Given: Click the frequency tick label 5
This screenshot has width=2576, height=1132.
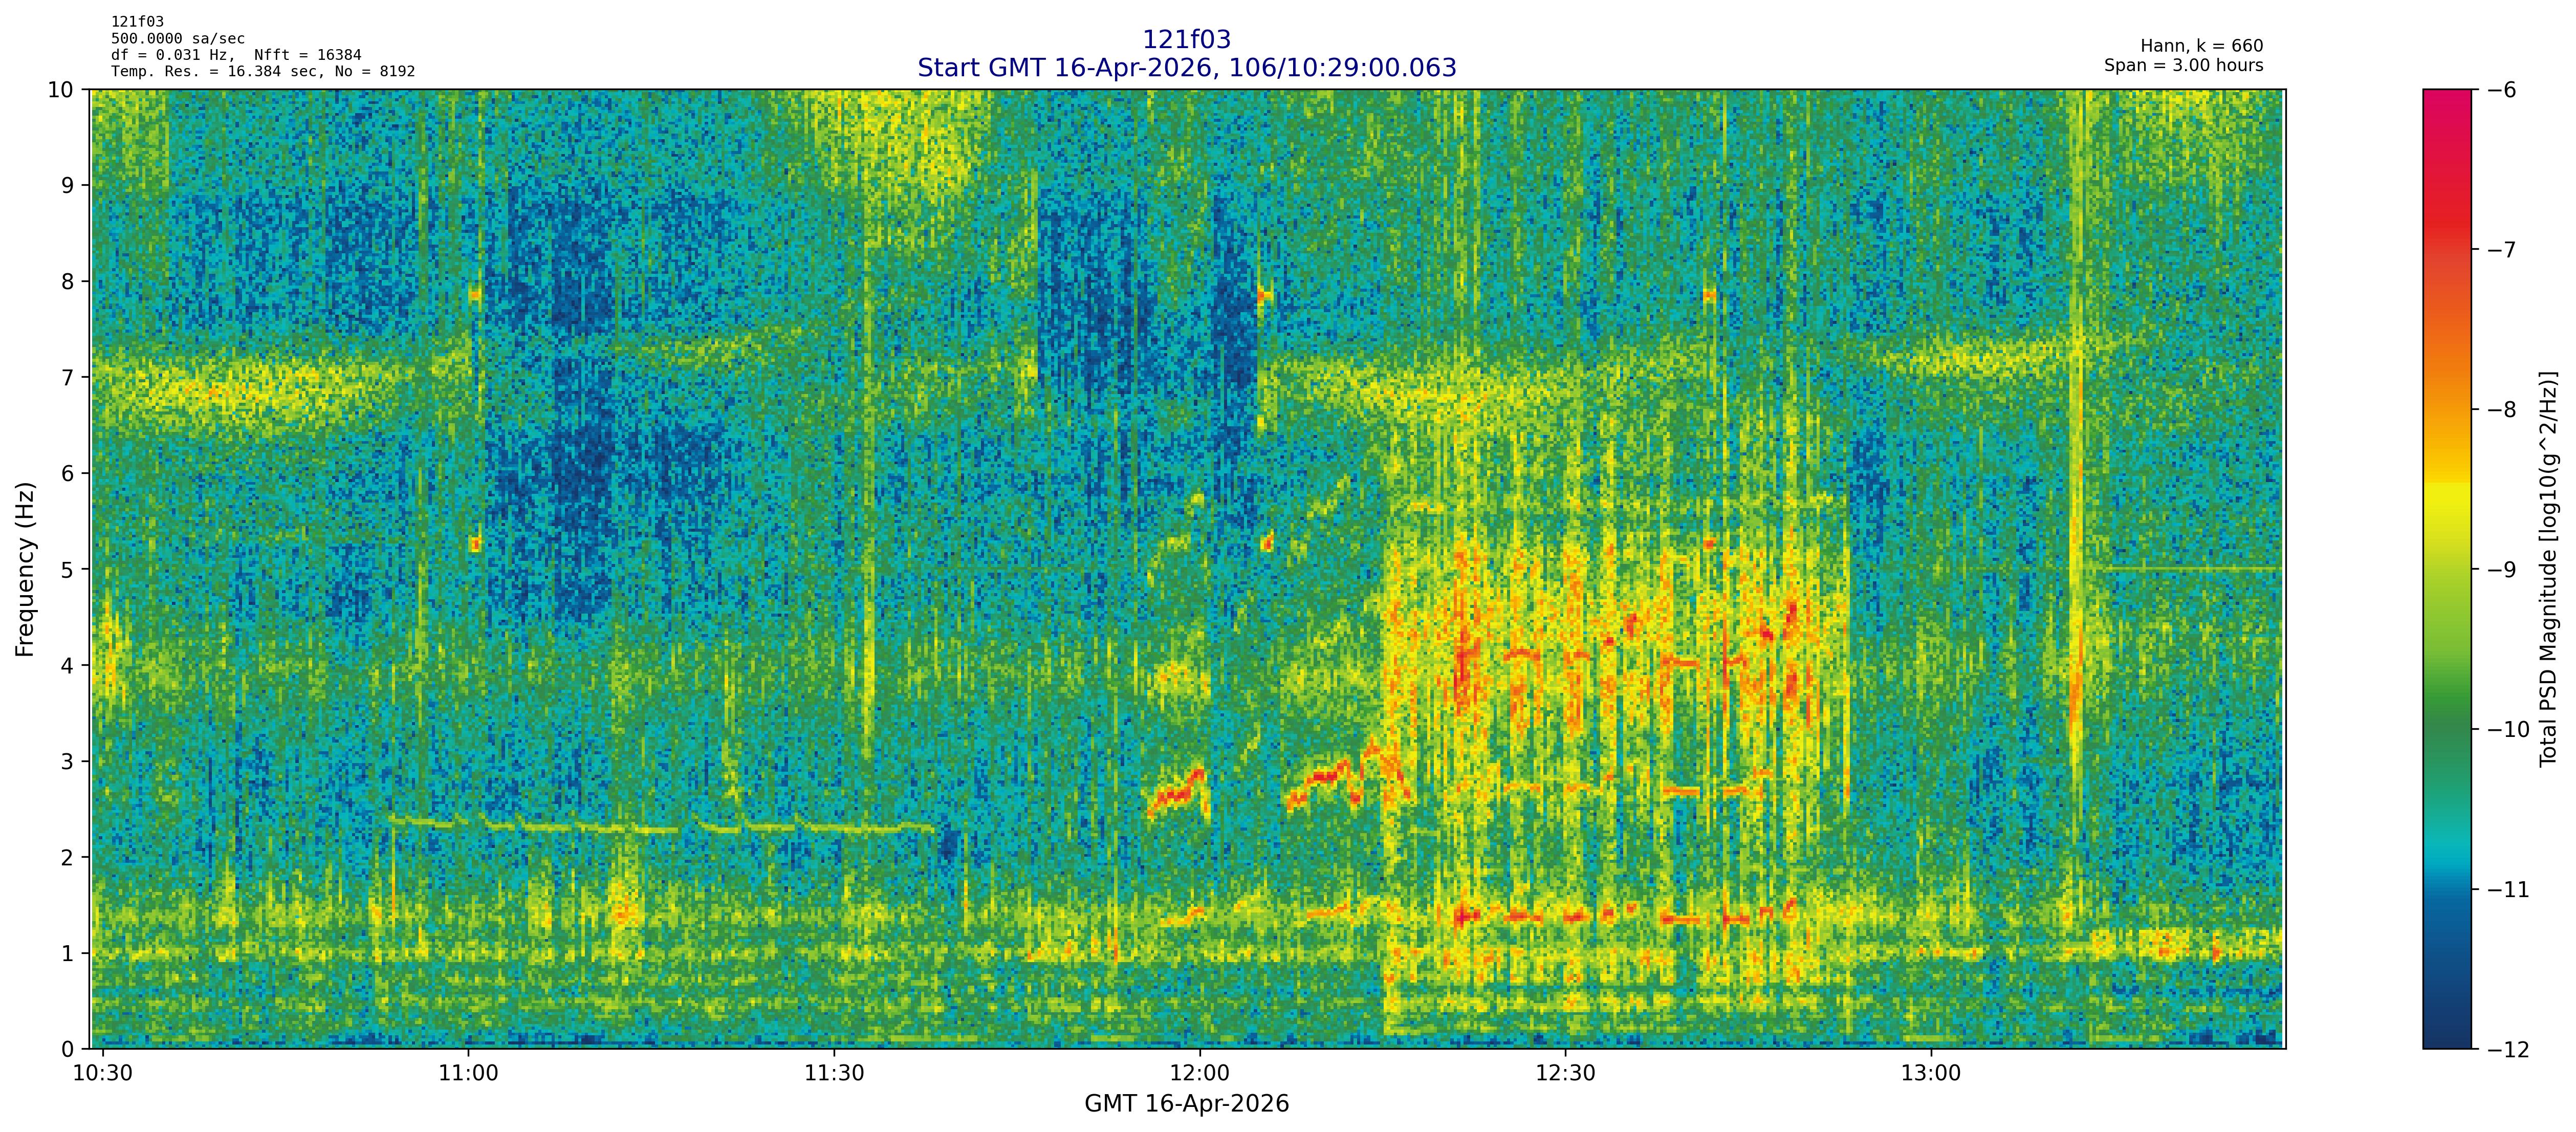Looking at the screenshot, I should (x=67, y=569).
